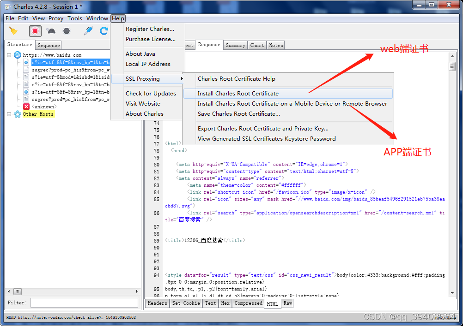Choose Register Charles... menu item
Image resolution: width=463 pixels, height=326 pixels.
click(150, 29)
